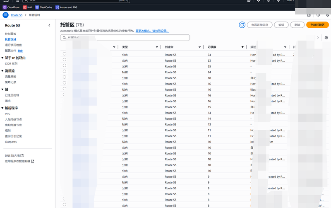Go to Route 53 breadcrumb link
Image resolution: width=331 pixels, height=208 pixels.
[x=17, y=15]
